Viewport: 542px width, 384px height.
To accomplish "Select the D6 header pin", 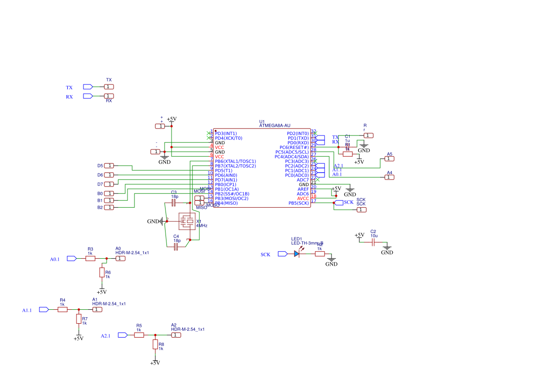I will pyautogui.click(x=109, y=175).
